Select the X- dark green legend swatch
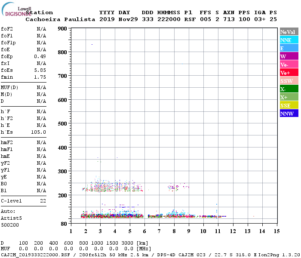 click(289, 89)
